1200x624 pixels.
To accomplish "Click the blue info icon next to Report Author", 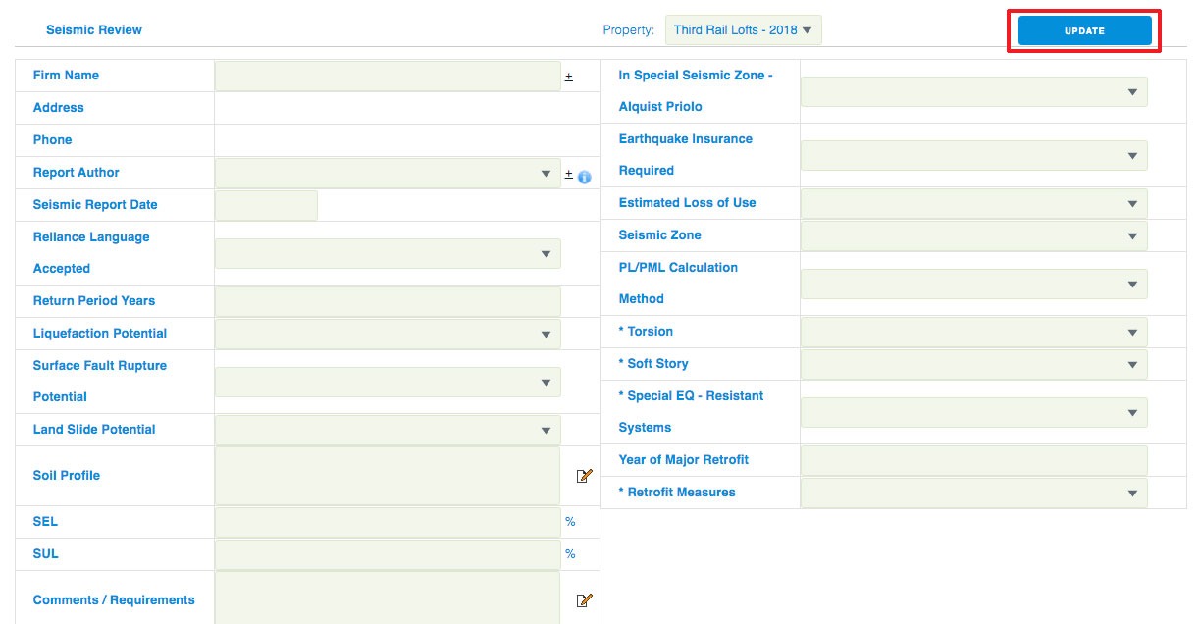I will pos(585,178).
